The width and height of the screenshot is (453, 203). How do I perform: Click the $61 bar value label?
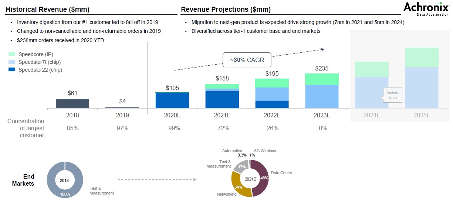click(72, 93)
